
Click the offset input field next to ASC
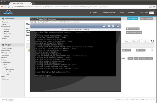(x=141, y=41)
